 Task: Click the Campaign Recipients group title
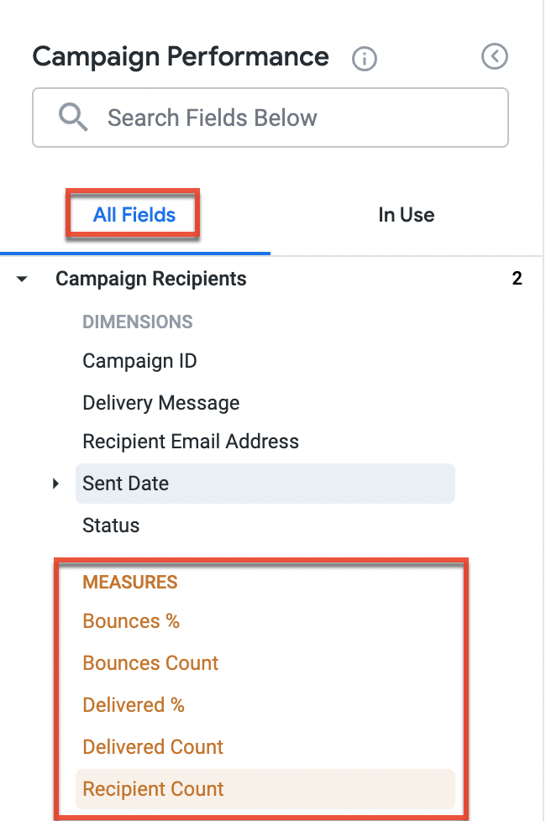150,279
